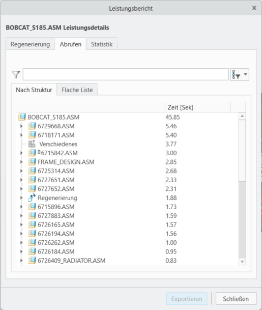Expand the 6726194.ASM tree node
Viewport: 262px width, 310px height.
21,234
